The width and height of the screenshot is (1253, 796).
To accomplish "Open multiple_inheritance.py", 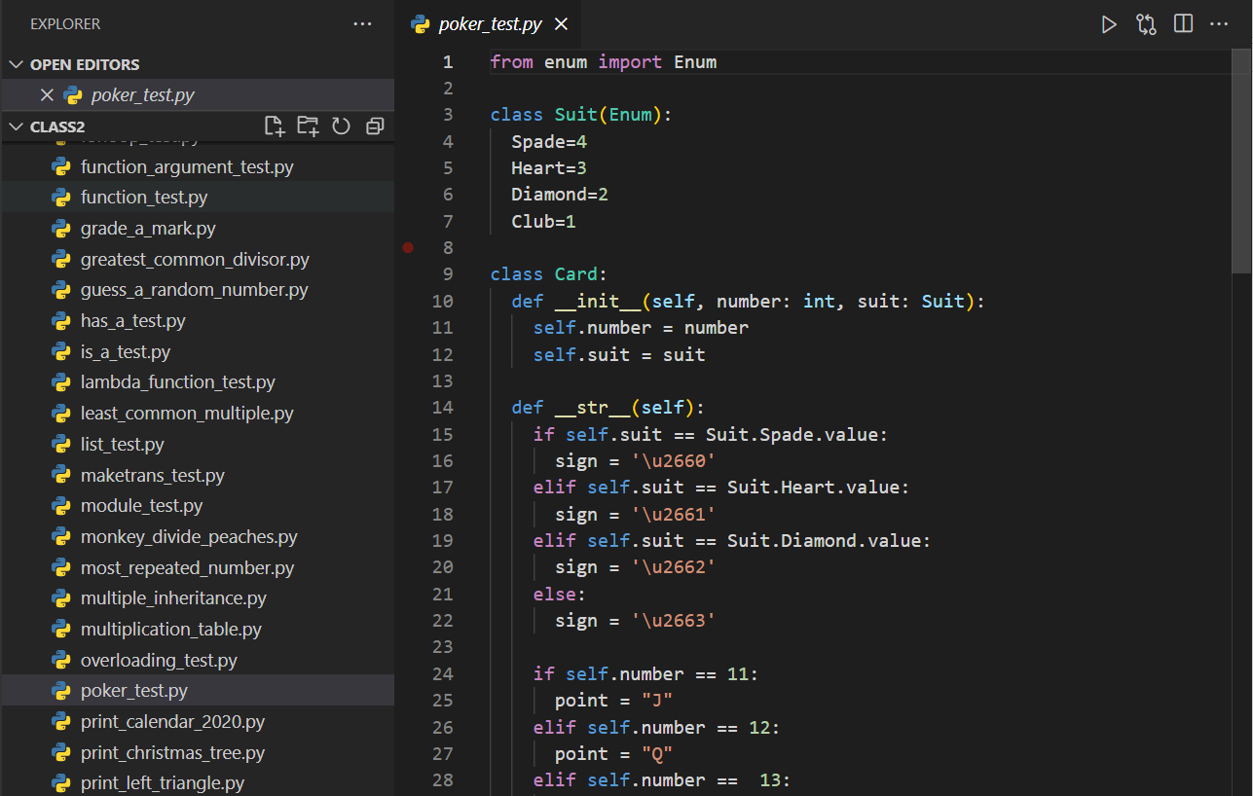I will pyautogui.click(x=197, y=598).
